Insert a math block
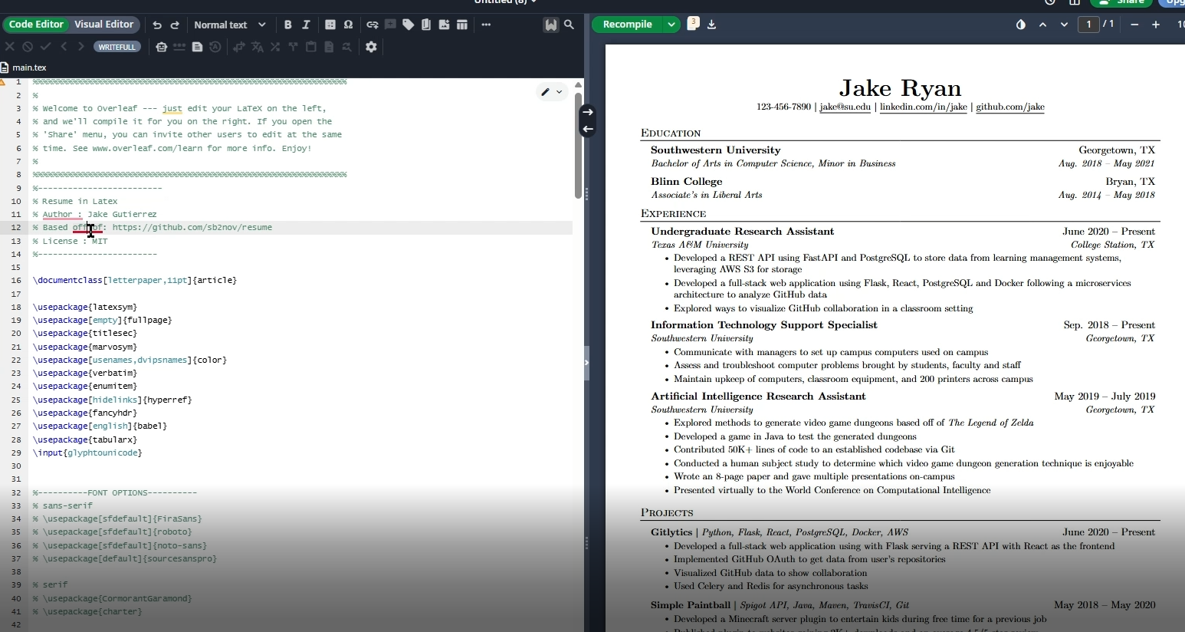 coord(330,25)
